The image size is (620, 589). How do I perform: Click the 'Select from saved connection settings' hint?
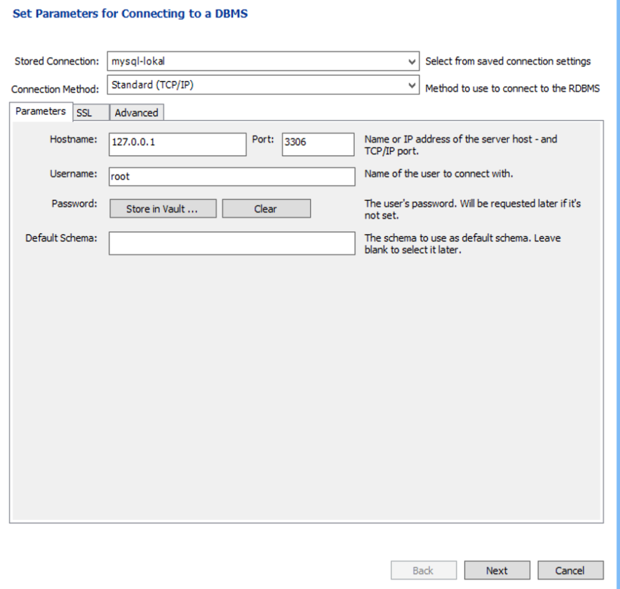pyautogui.click(x=508, y=61)
